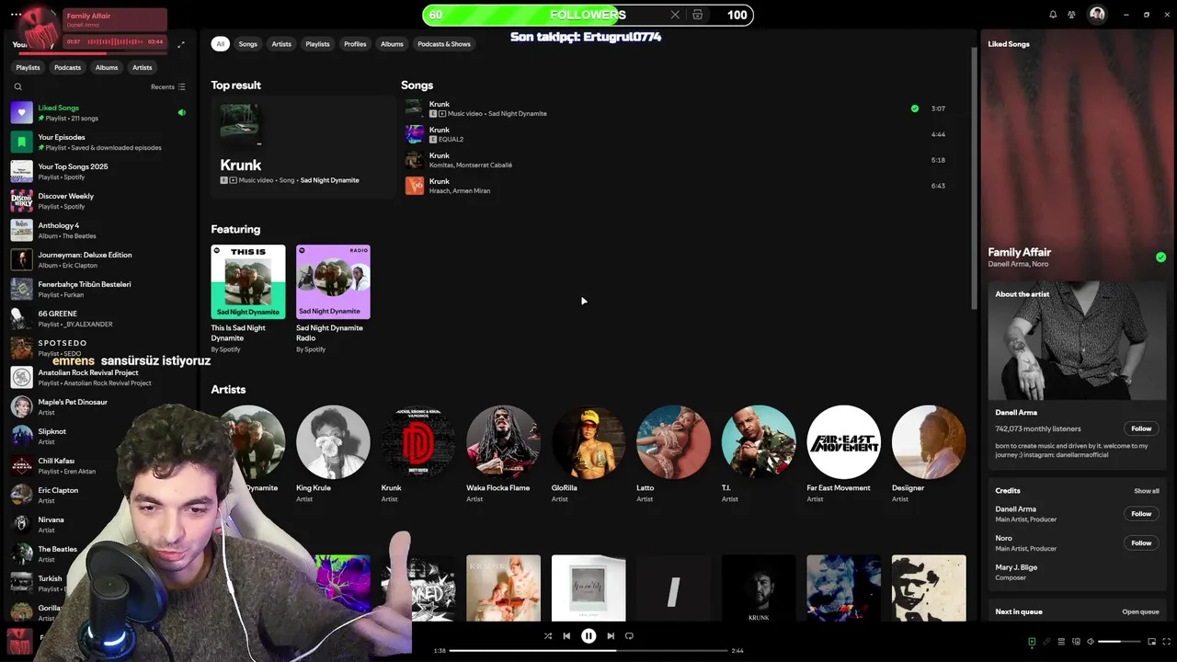Select the All filter chip
Image resolution: width=1177 pixels, height=662 pixels.
(220, 44)
